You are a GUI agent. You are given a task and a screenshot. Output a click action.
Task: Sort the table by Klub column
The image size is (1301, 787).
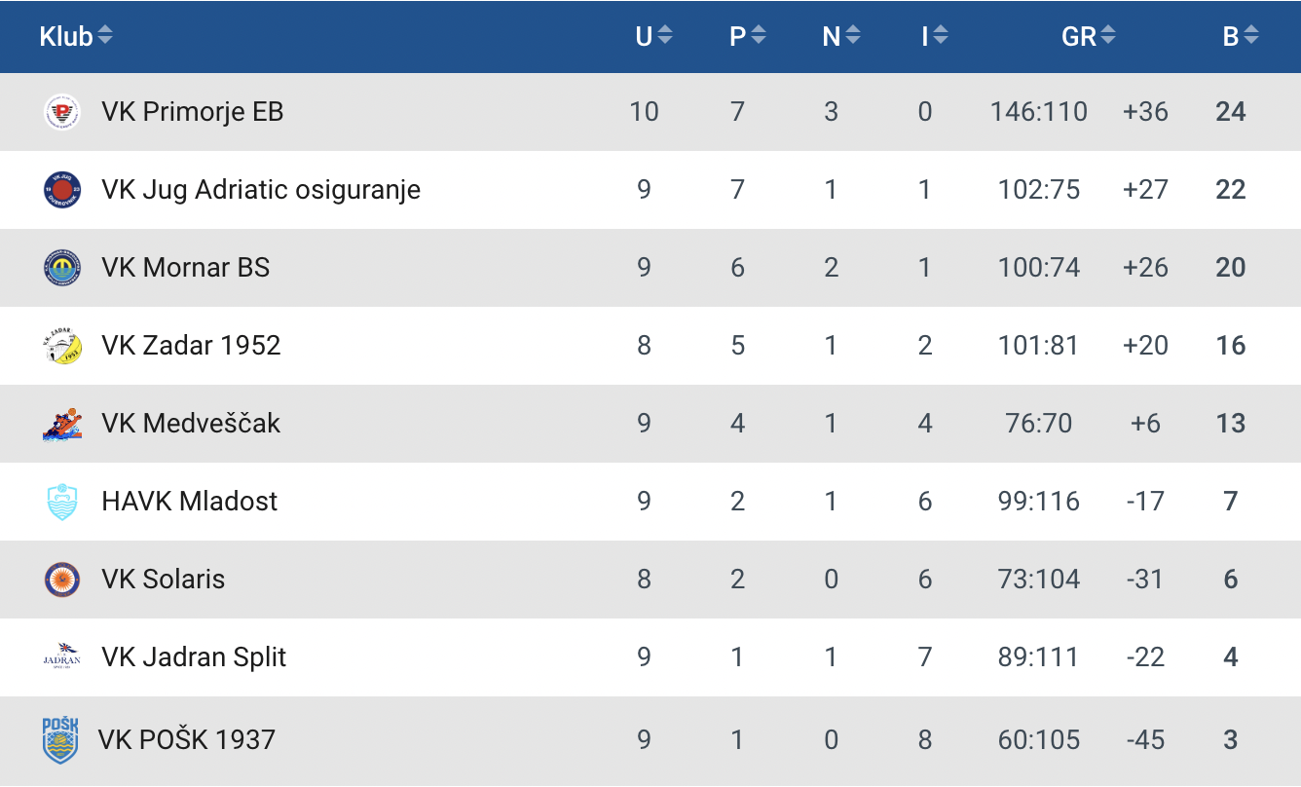[x=76, y=36]
